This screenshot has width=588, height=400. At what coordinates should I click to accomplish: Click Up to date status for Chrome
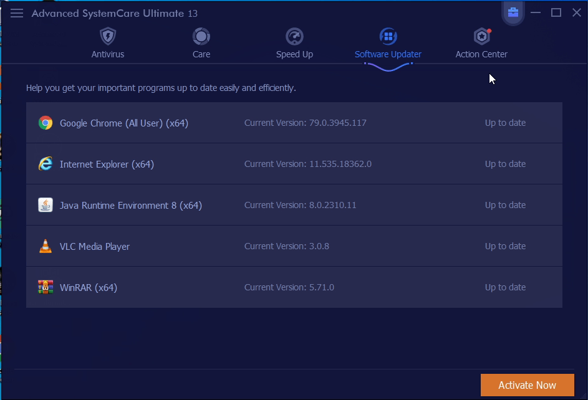click(505, 123)
